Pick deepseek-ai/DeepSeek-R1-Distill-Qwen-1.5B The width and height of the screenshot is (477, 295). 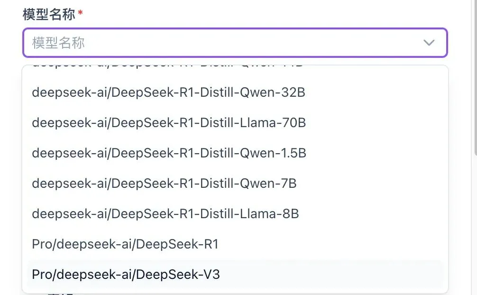tap(169, 153)
